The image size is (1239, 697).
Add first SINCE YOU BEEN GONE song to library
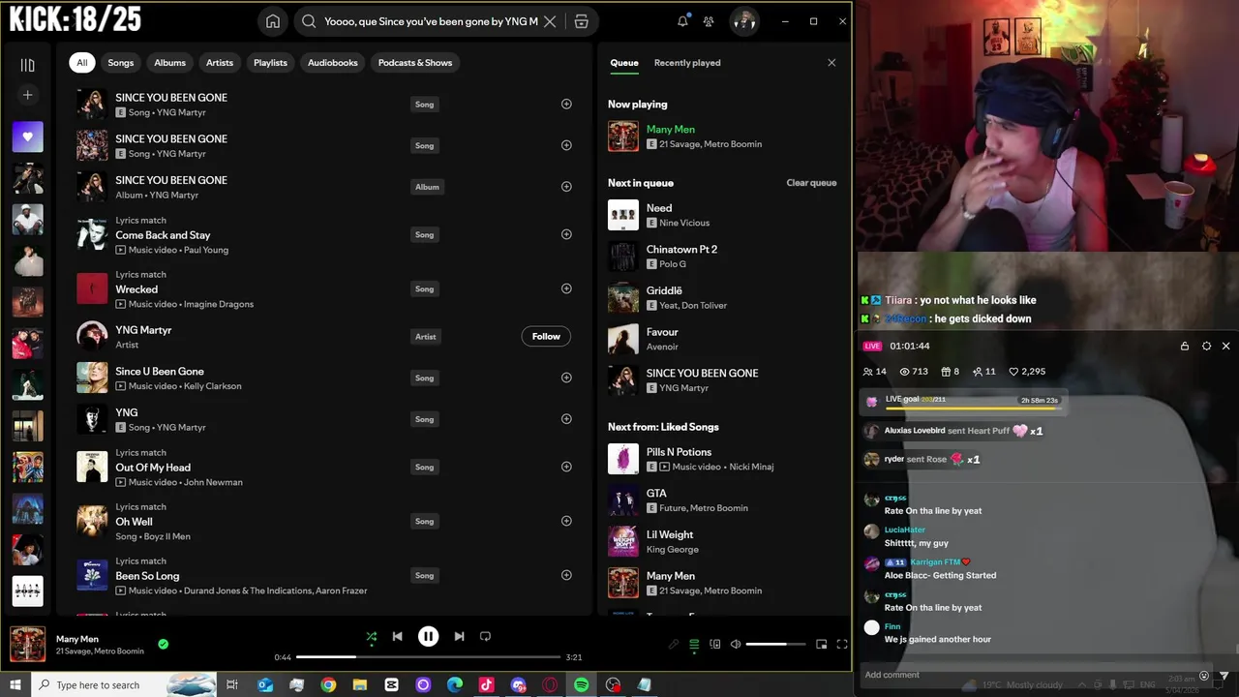click(566, 104)
